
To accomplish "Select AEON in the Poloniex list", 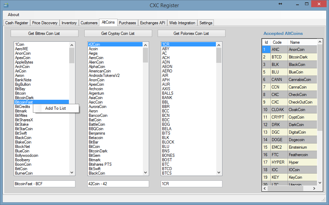I will pyautogui.click(x=188, y=67).
